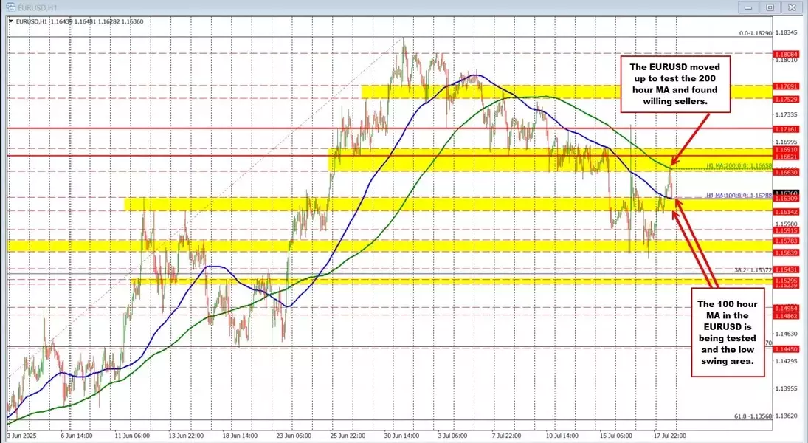Click the 1.18345 price scale value
The image size is (808, 443).
point(787,32)
